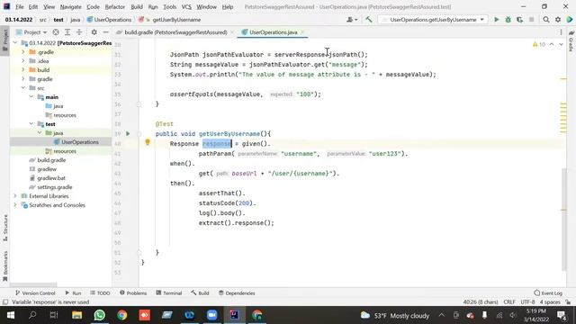Open Windows Start menu
Image resolution: width=576 pixels, height=324 pixels.
click(11, 315)
